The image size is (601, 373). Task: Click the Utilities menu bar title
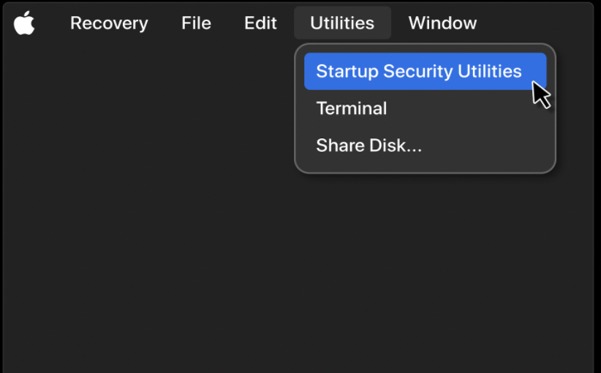(342, 23)
